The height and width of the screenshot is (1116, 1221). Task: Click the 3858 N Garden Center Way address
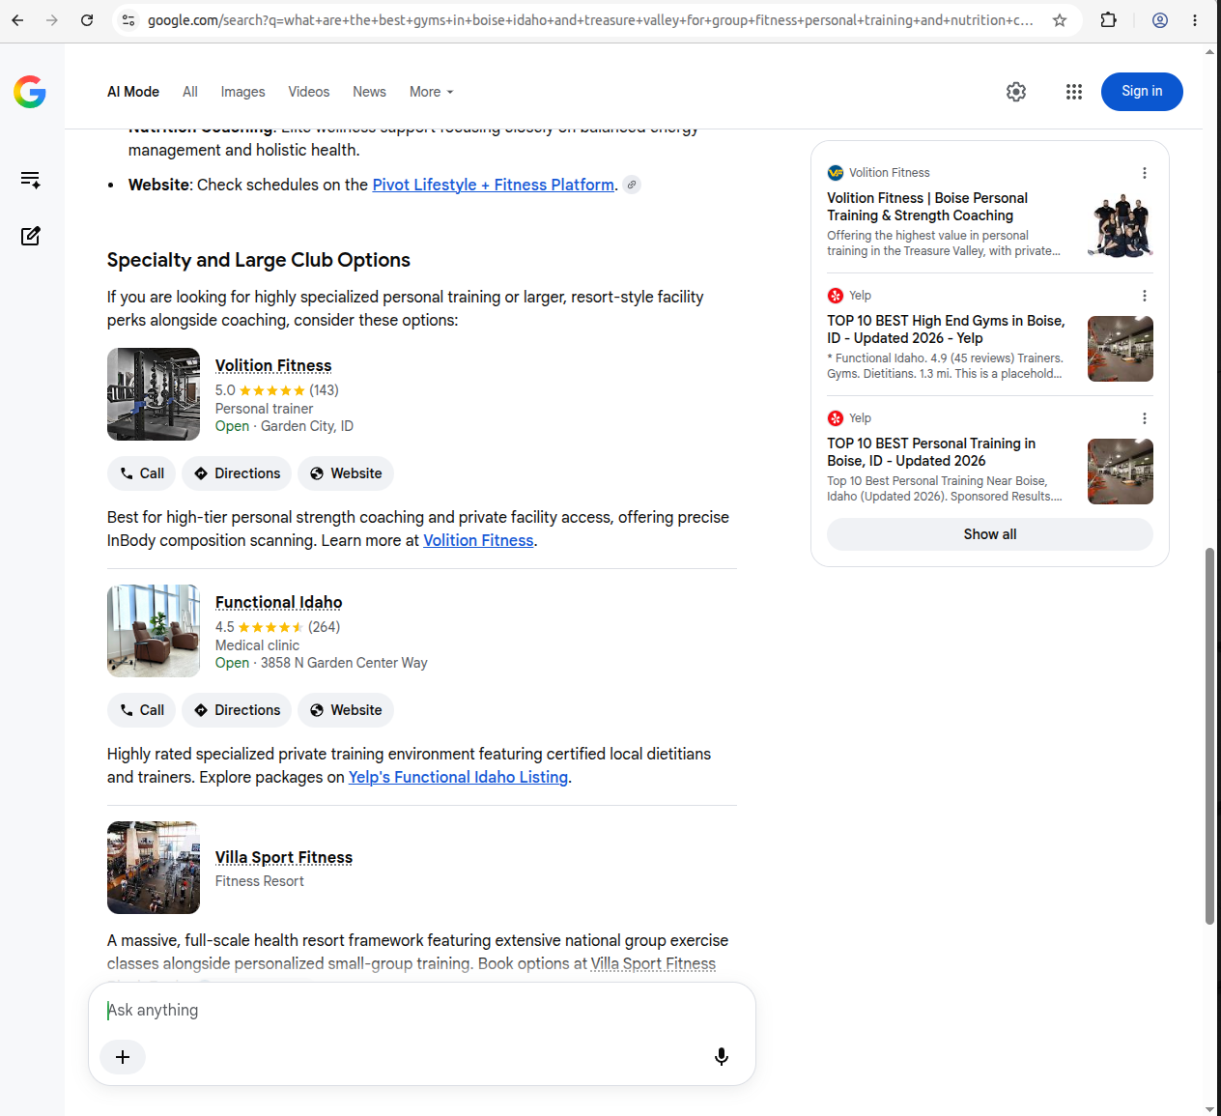tap(344, 663)
